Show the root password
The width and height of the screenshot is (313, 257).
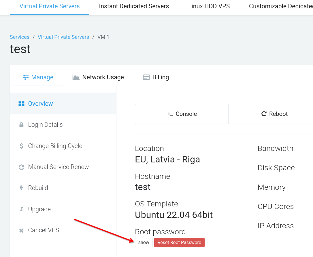pos(144,242)
